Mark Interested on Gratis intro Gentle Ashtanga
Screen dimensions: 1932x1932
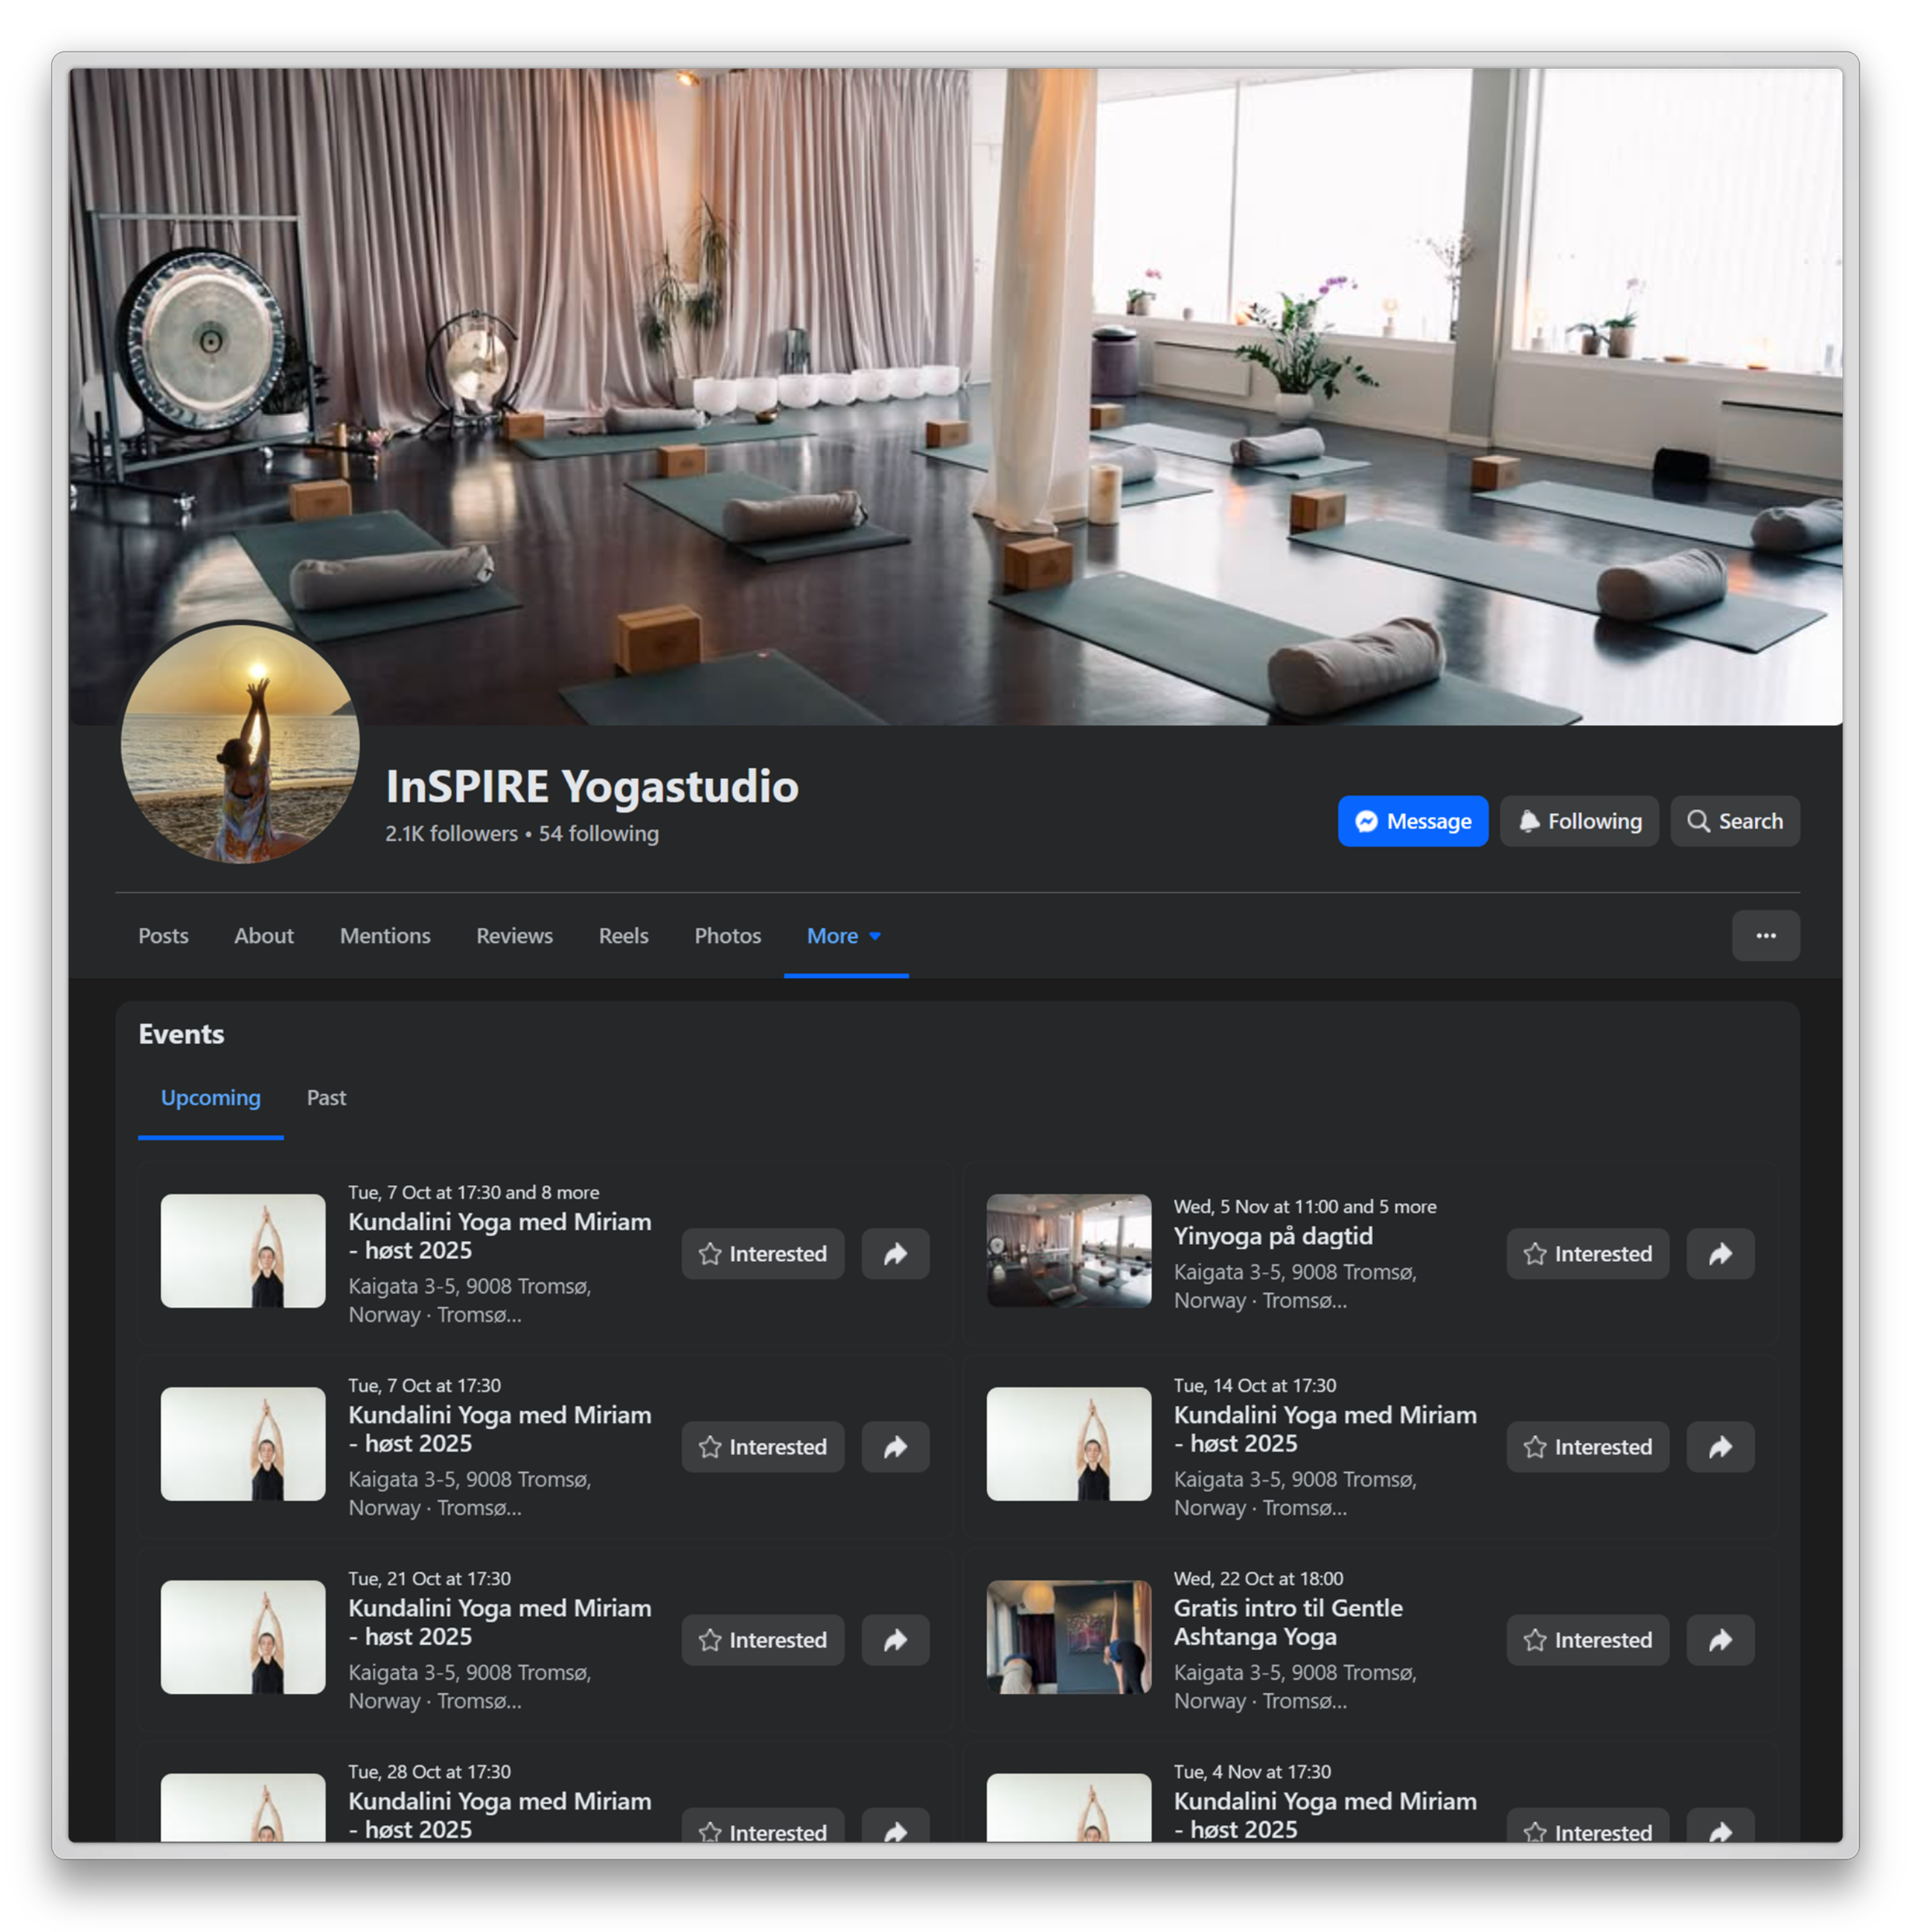point(1587,1640)
